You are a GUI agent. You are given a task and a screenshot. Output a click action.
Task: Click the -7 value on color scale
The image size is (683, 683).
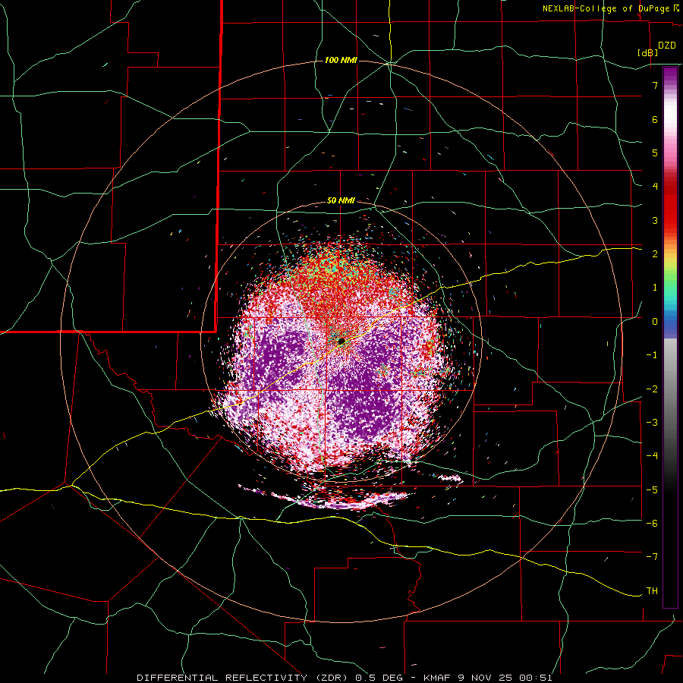652,557
